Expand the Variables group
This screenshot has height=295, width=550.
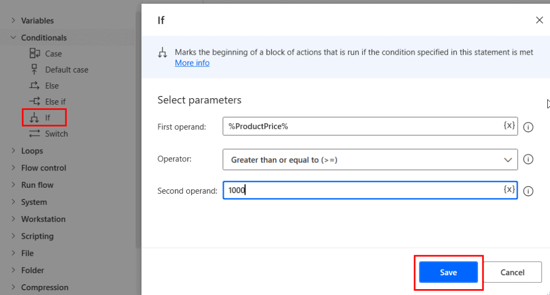(13, 20)
